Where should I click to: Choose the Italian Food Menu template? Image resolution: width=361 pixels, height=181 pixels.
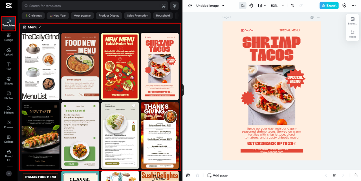41,176
